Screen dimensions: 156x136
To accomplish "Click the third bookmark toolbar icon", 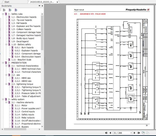I will click(x=16, y=10).
